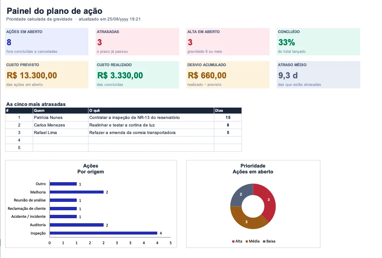Select the 'AÇÕES EM ABERTO' card value 8
Image resolution: width=382 pixels, height=258 pixels.
9,42
